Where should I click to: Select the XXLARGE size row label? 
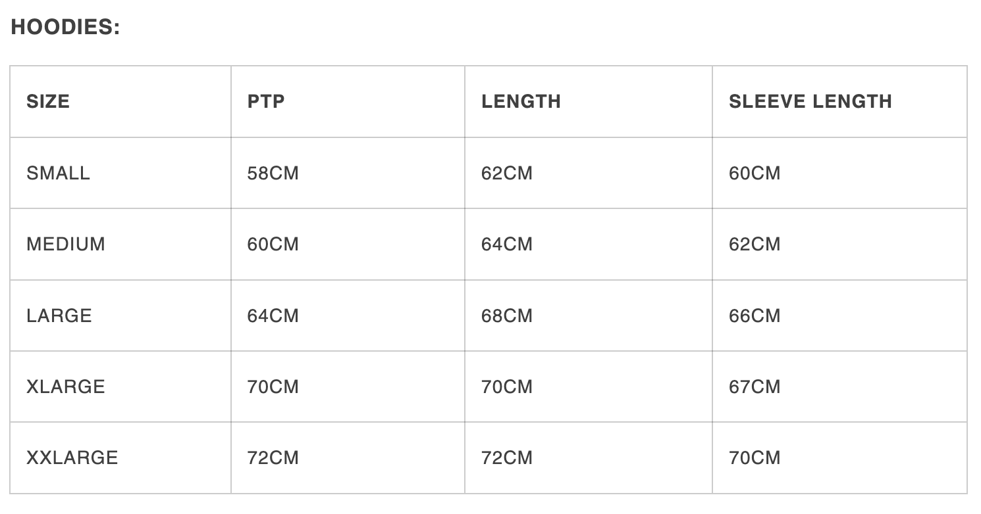tap(72, 457)
